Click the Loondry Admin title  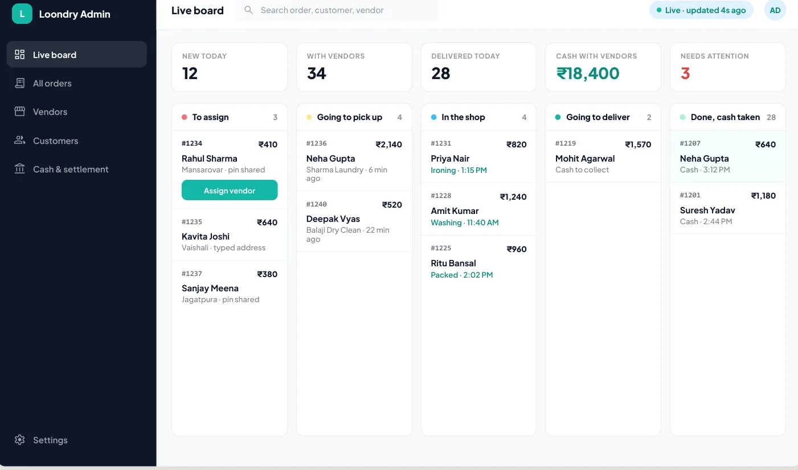coord(75,14)
